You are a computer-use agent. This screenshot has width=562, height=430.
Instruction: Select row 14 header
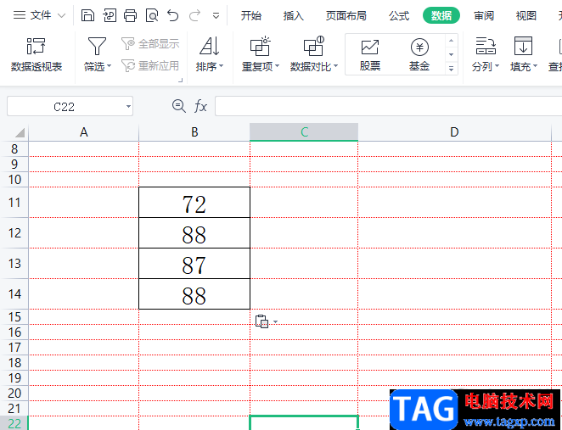coord(14,294)
